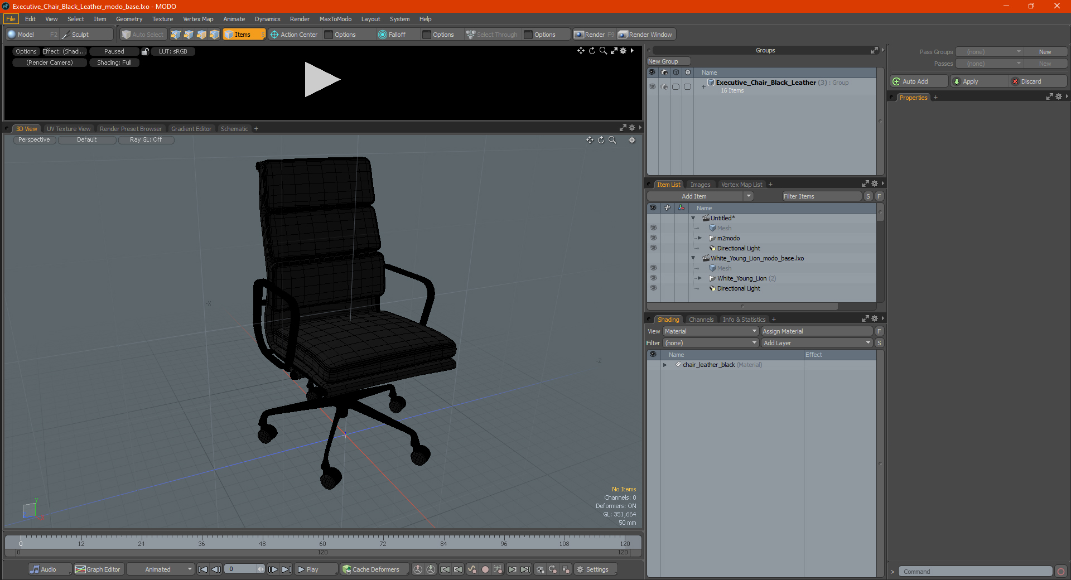Step to next frame
The height and width of the screenshot is (580, 1071).
pos(273,569)
